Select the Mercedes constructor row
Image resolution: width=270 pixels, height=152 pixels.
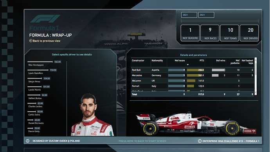point(193,75)
